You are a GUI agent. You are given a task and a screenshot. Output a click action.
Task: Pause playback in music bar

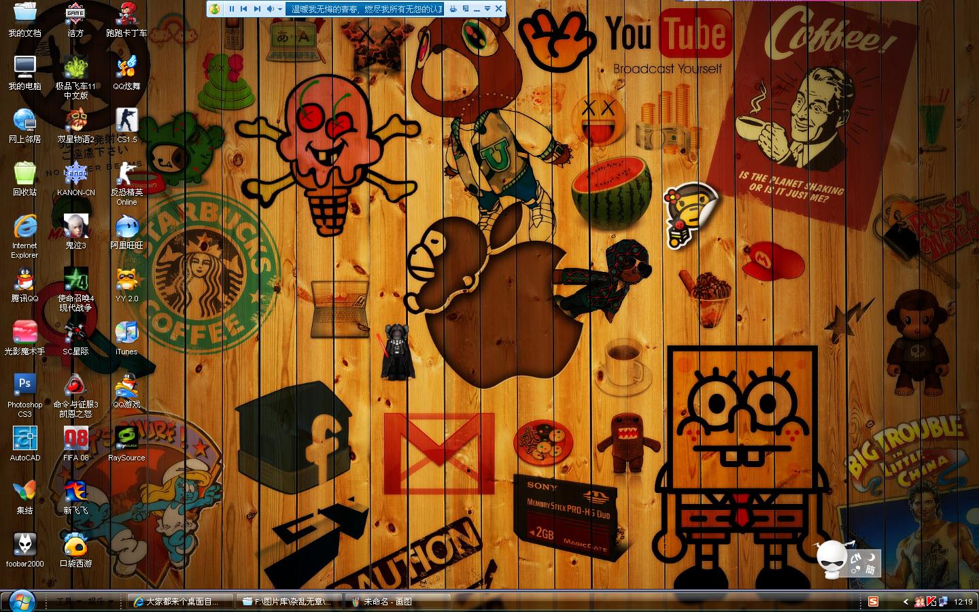[x=232, y=9]
